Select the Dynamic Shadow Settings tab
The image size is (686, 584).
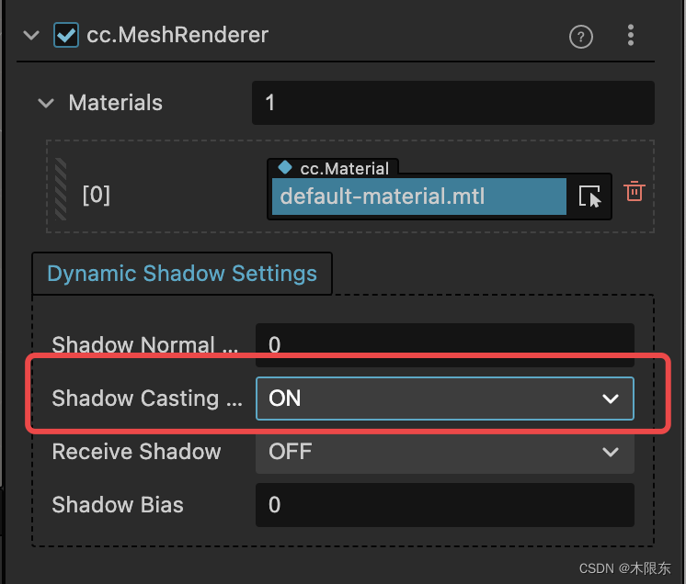(182, 274)
